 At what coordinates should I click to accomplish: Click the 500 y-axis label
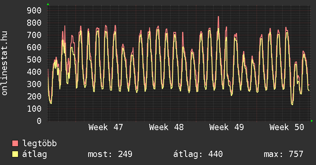tap(34, 59)
